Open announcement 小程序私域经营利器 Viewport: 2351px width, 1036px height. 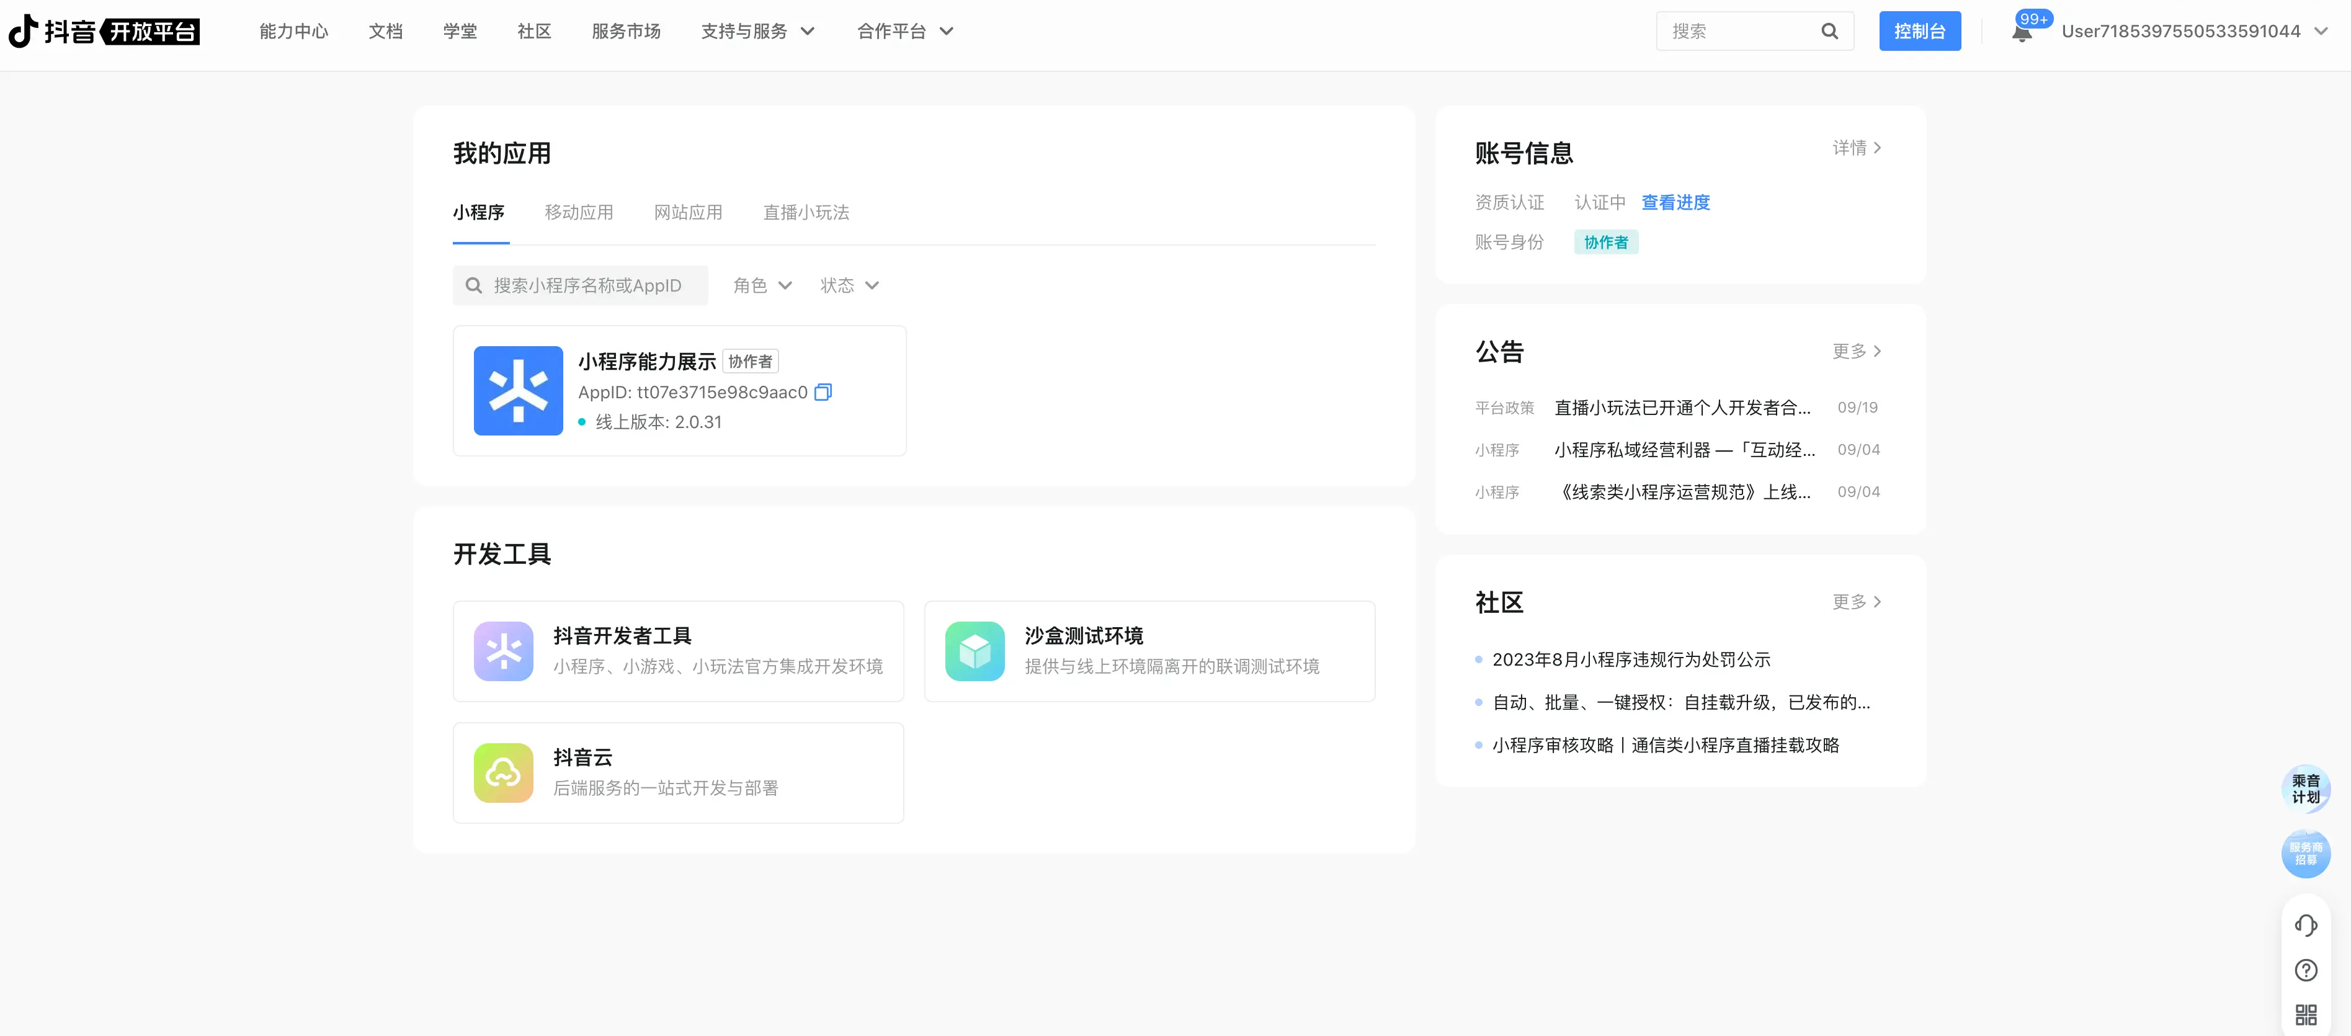(x=1685, y=449)
